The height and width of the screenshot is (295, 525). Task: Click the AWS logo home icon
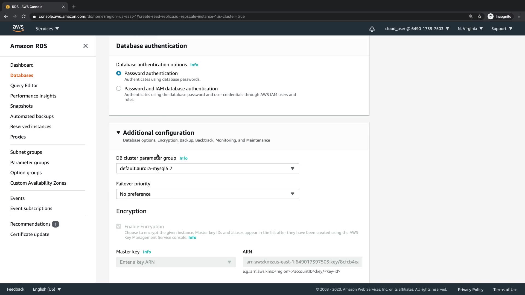coord(18,28)
